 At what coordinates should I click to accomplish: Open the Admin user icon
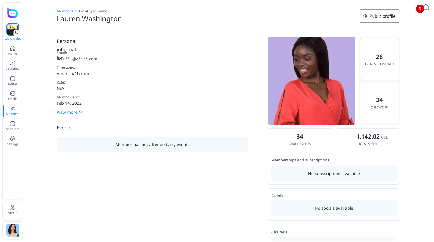[x=13, y=208]
